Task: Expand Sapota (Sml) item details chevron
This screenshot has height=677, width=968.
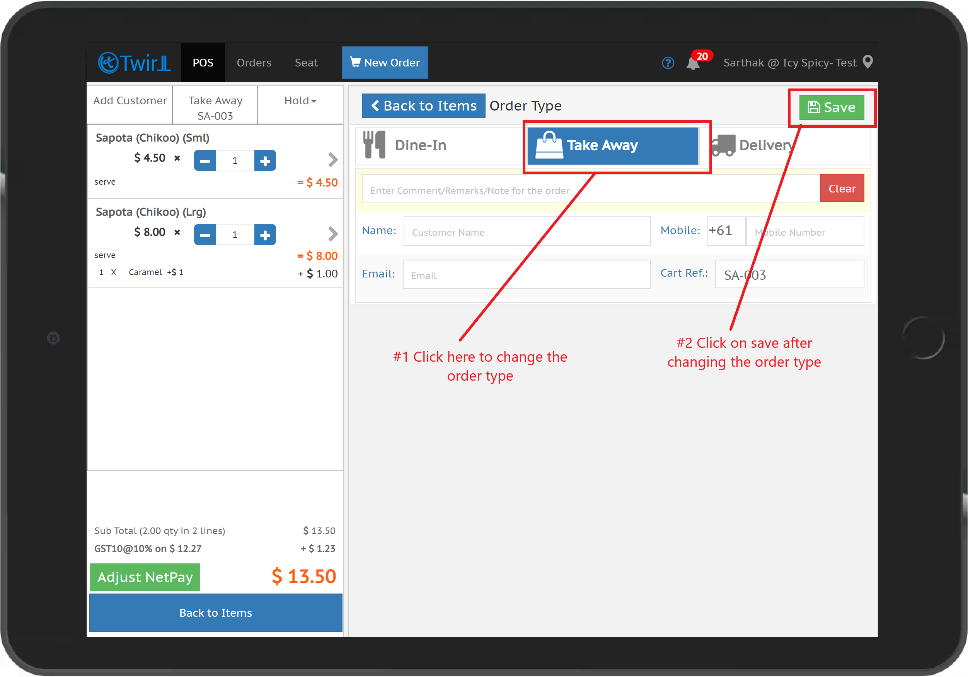Action: 332,160
